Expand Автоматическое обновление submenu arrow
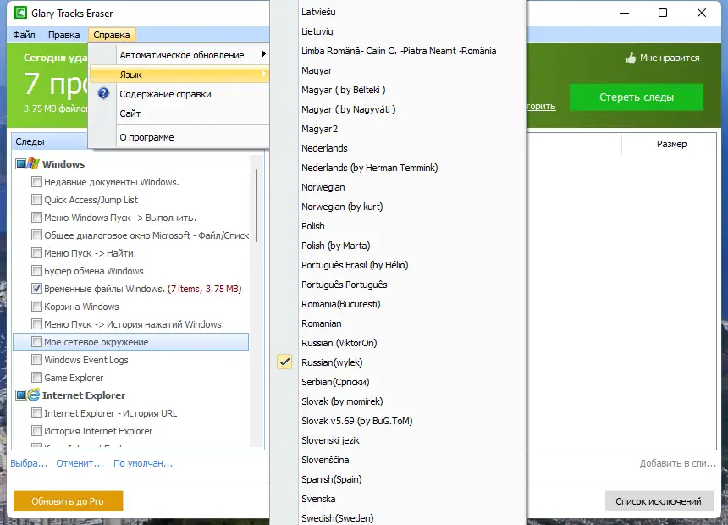 [264, 54]
